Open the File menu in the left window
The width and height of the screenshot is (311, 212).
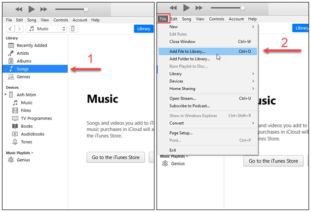[x=9, y=20]
